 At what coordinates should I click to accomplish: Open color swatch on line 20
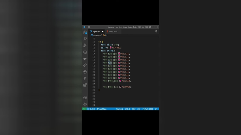(119, 72)
